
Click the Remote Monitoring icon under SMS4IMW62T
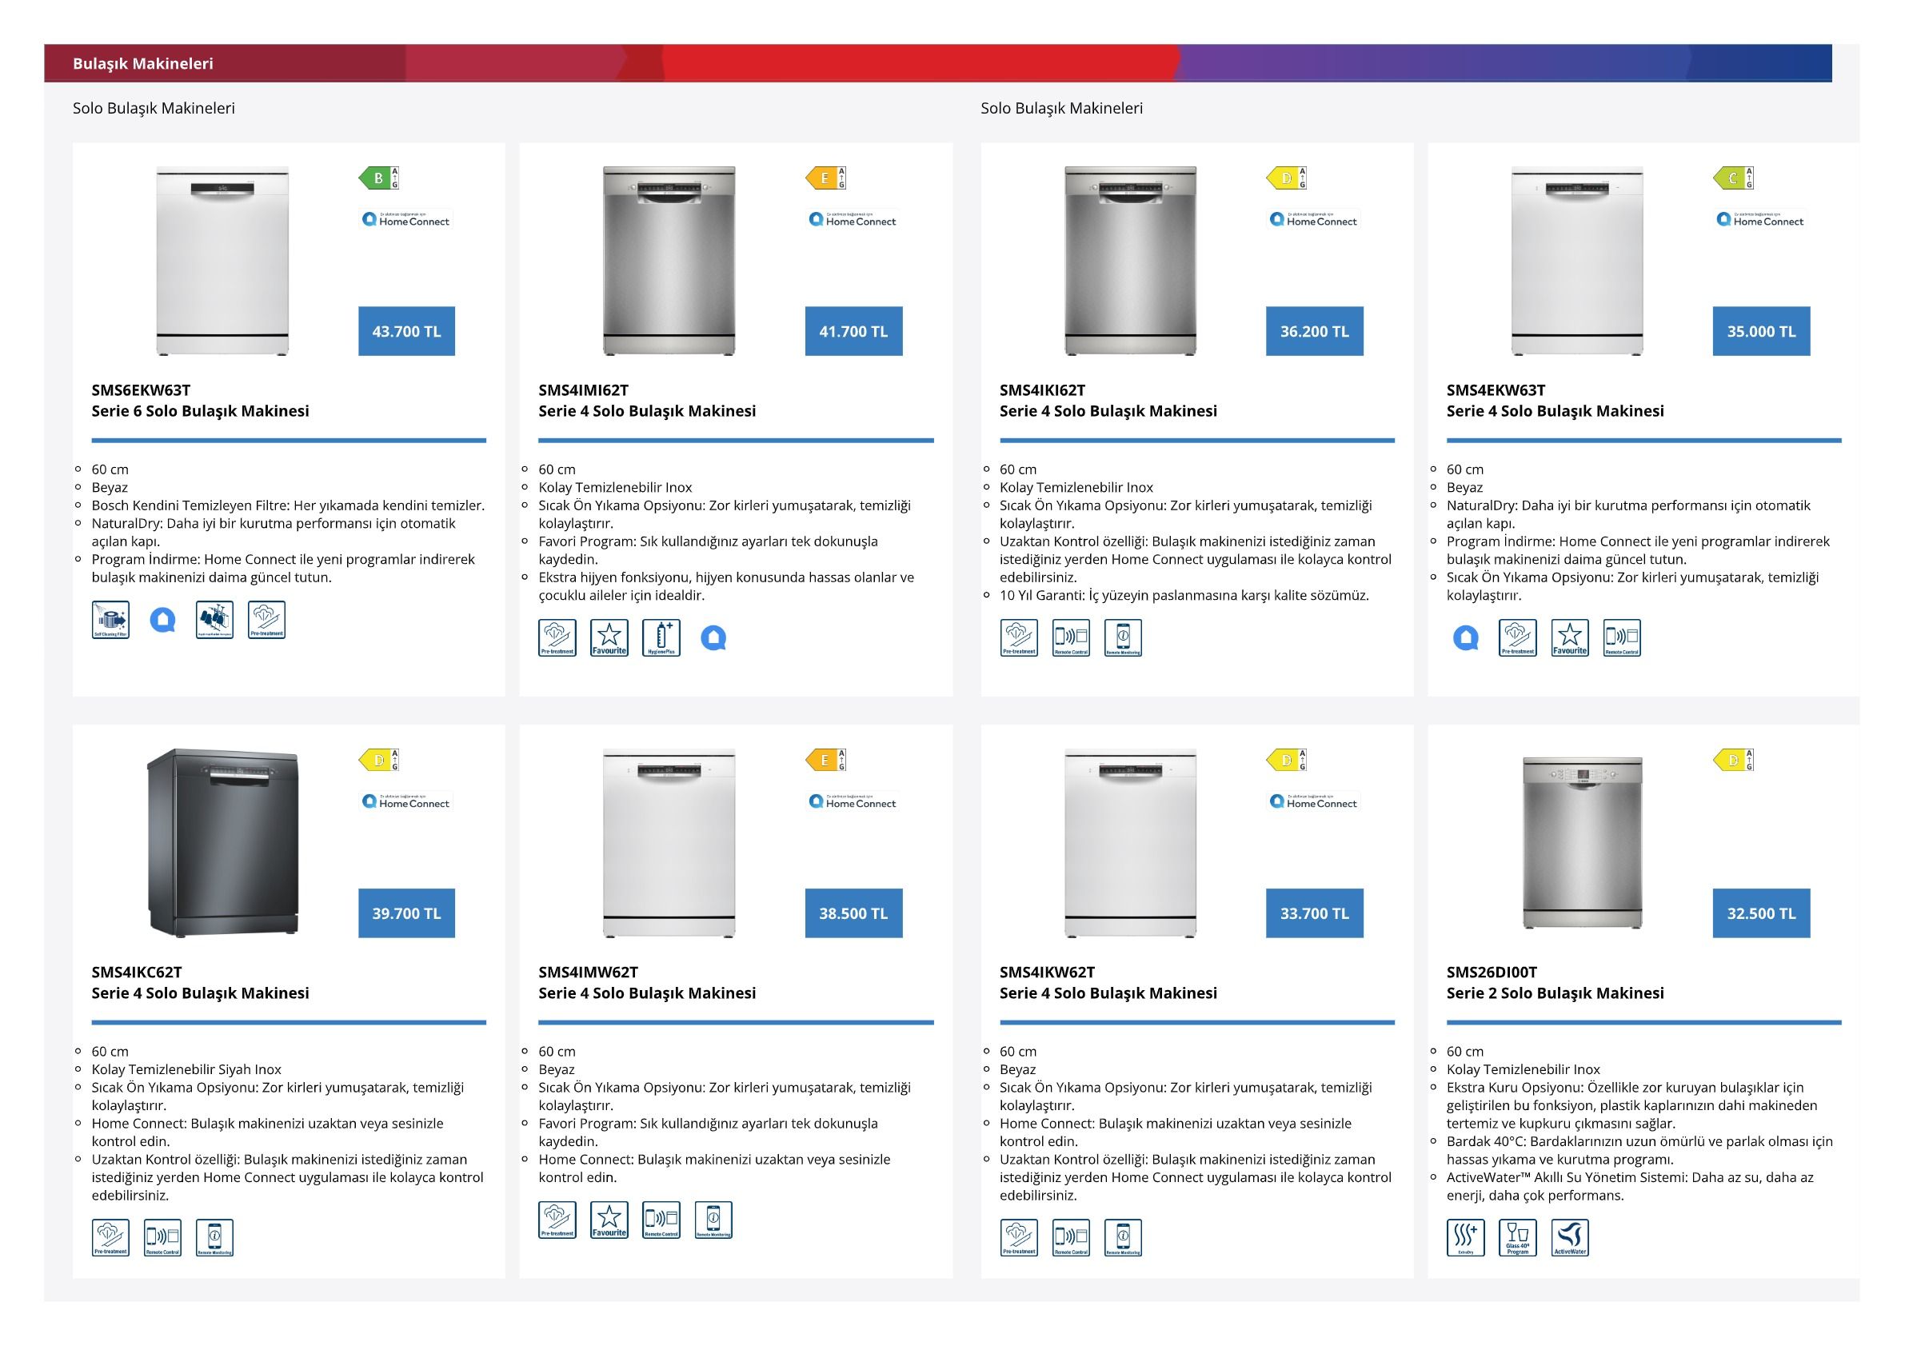[x=713, y=1220]
